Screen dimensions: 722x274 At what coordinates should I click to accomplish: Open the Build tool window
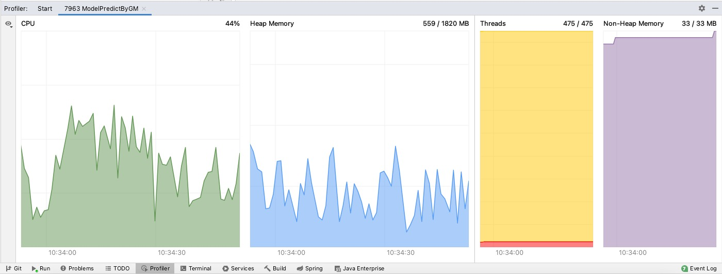275,268
